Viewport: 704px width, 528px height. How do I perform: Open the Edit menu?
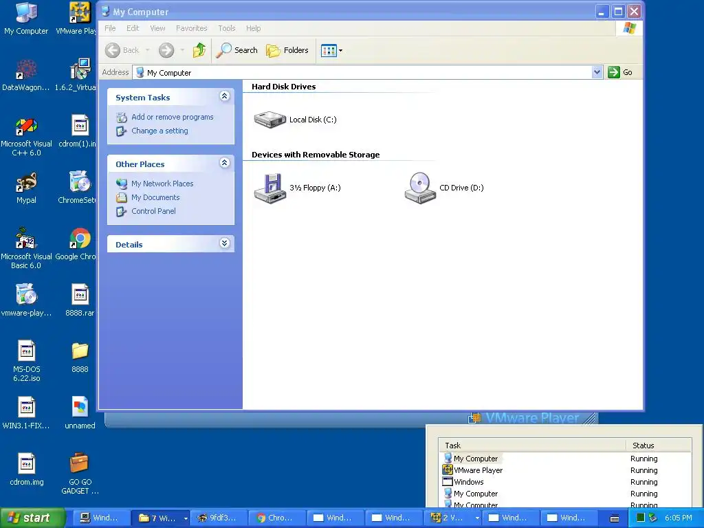pyautogui.click(x=133, y=28)
